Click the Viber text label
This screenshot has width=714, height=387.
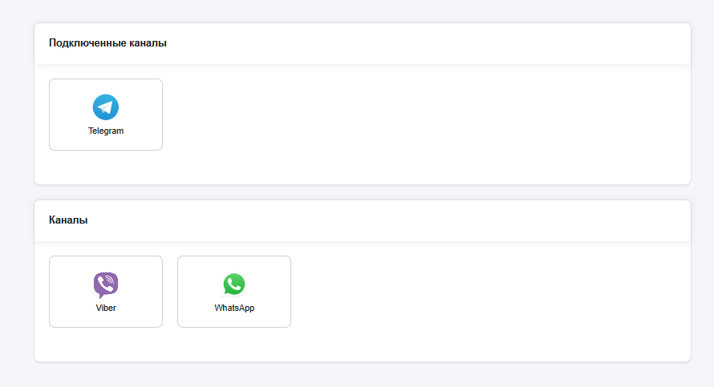pyautogui.click(x=106, y=308)
